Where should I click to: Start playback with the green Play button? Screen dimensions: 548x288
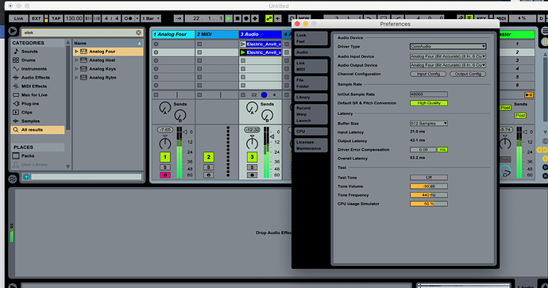click(x=229, y=18)
